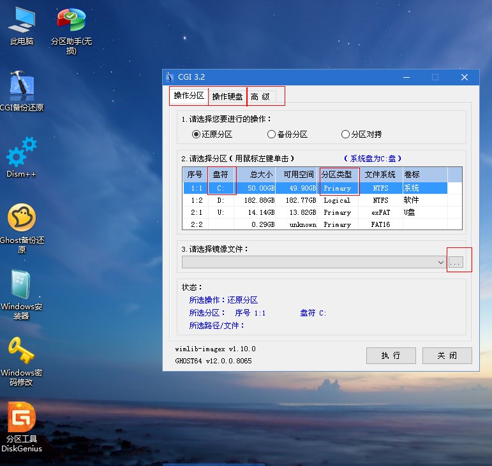Switch to 操作硬盘 tab
Viewport: 492px width, 466px height.
click(x=227, y=96)
